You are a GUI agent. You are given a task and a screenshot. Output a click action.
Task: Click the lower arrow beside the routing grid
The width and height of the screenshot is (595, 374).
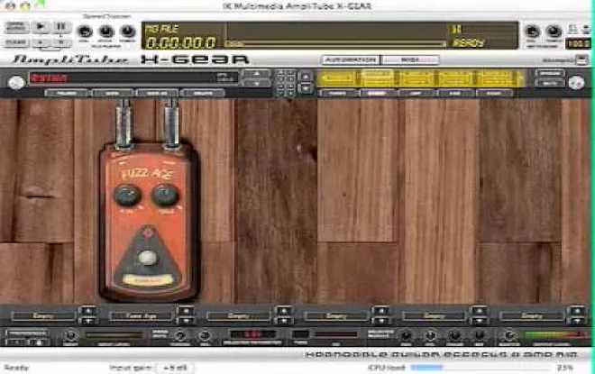point(306,88)
